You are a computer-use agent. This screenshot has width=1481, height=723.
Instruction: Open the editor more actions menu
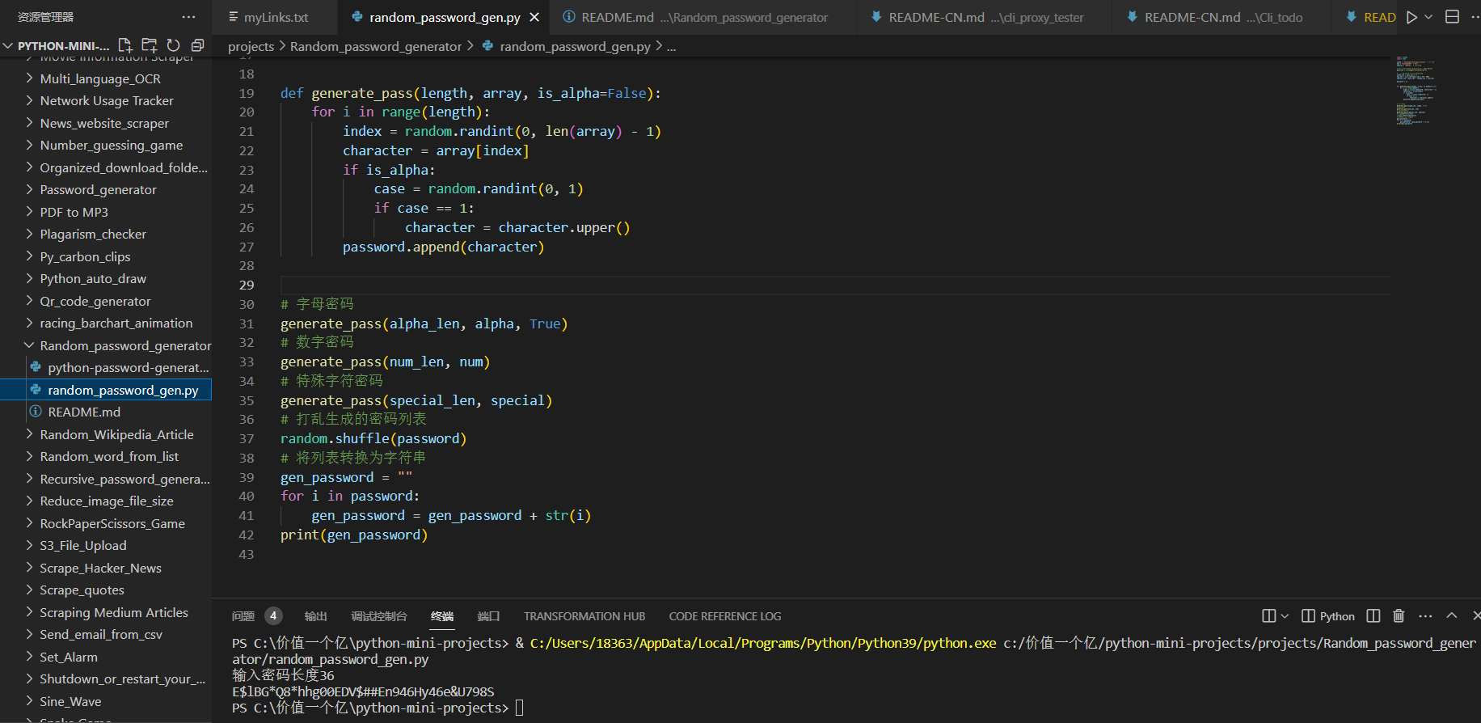[x=1475, y=17]
